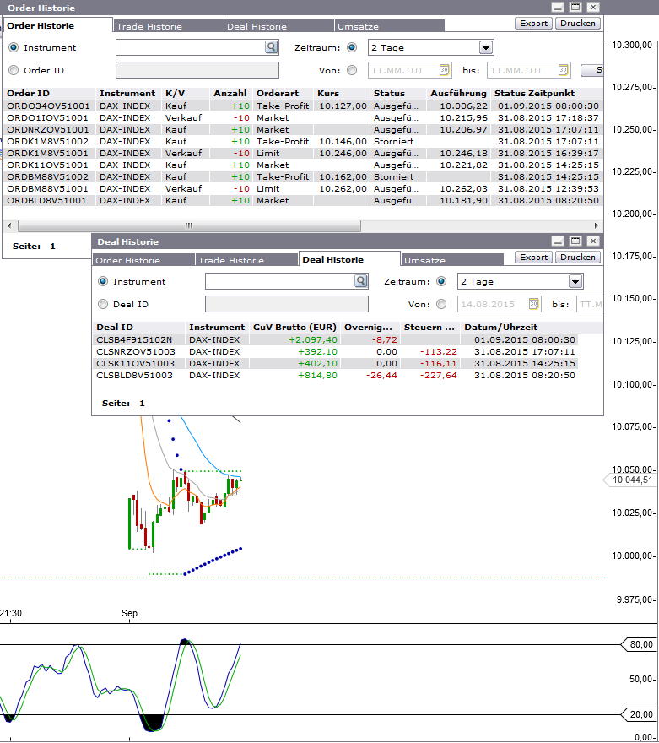Click the right arrow of the horizontal scrollbar
Viewport: 659px width, 743px height.
click(597, 226)
